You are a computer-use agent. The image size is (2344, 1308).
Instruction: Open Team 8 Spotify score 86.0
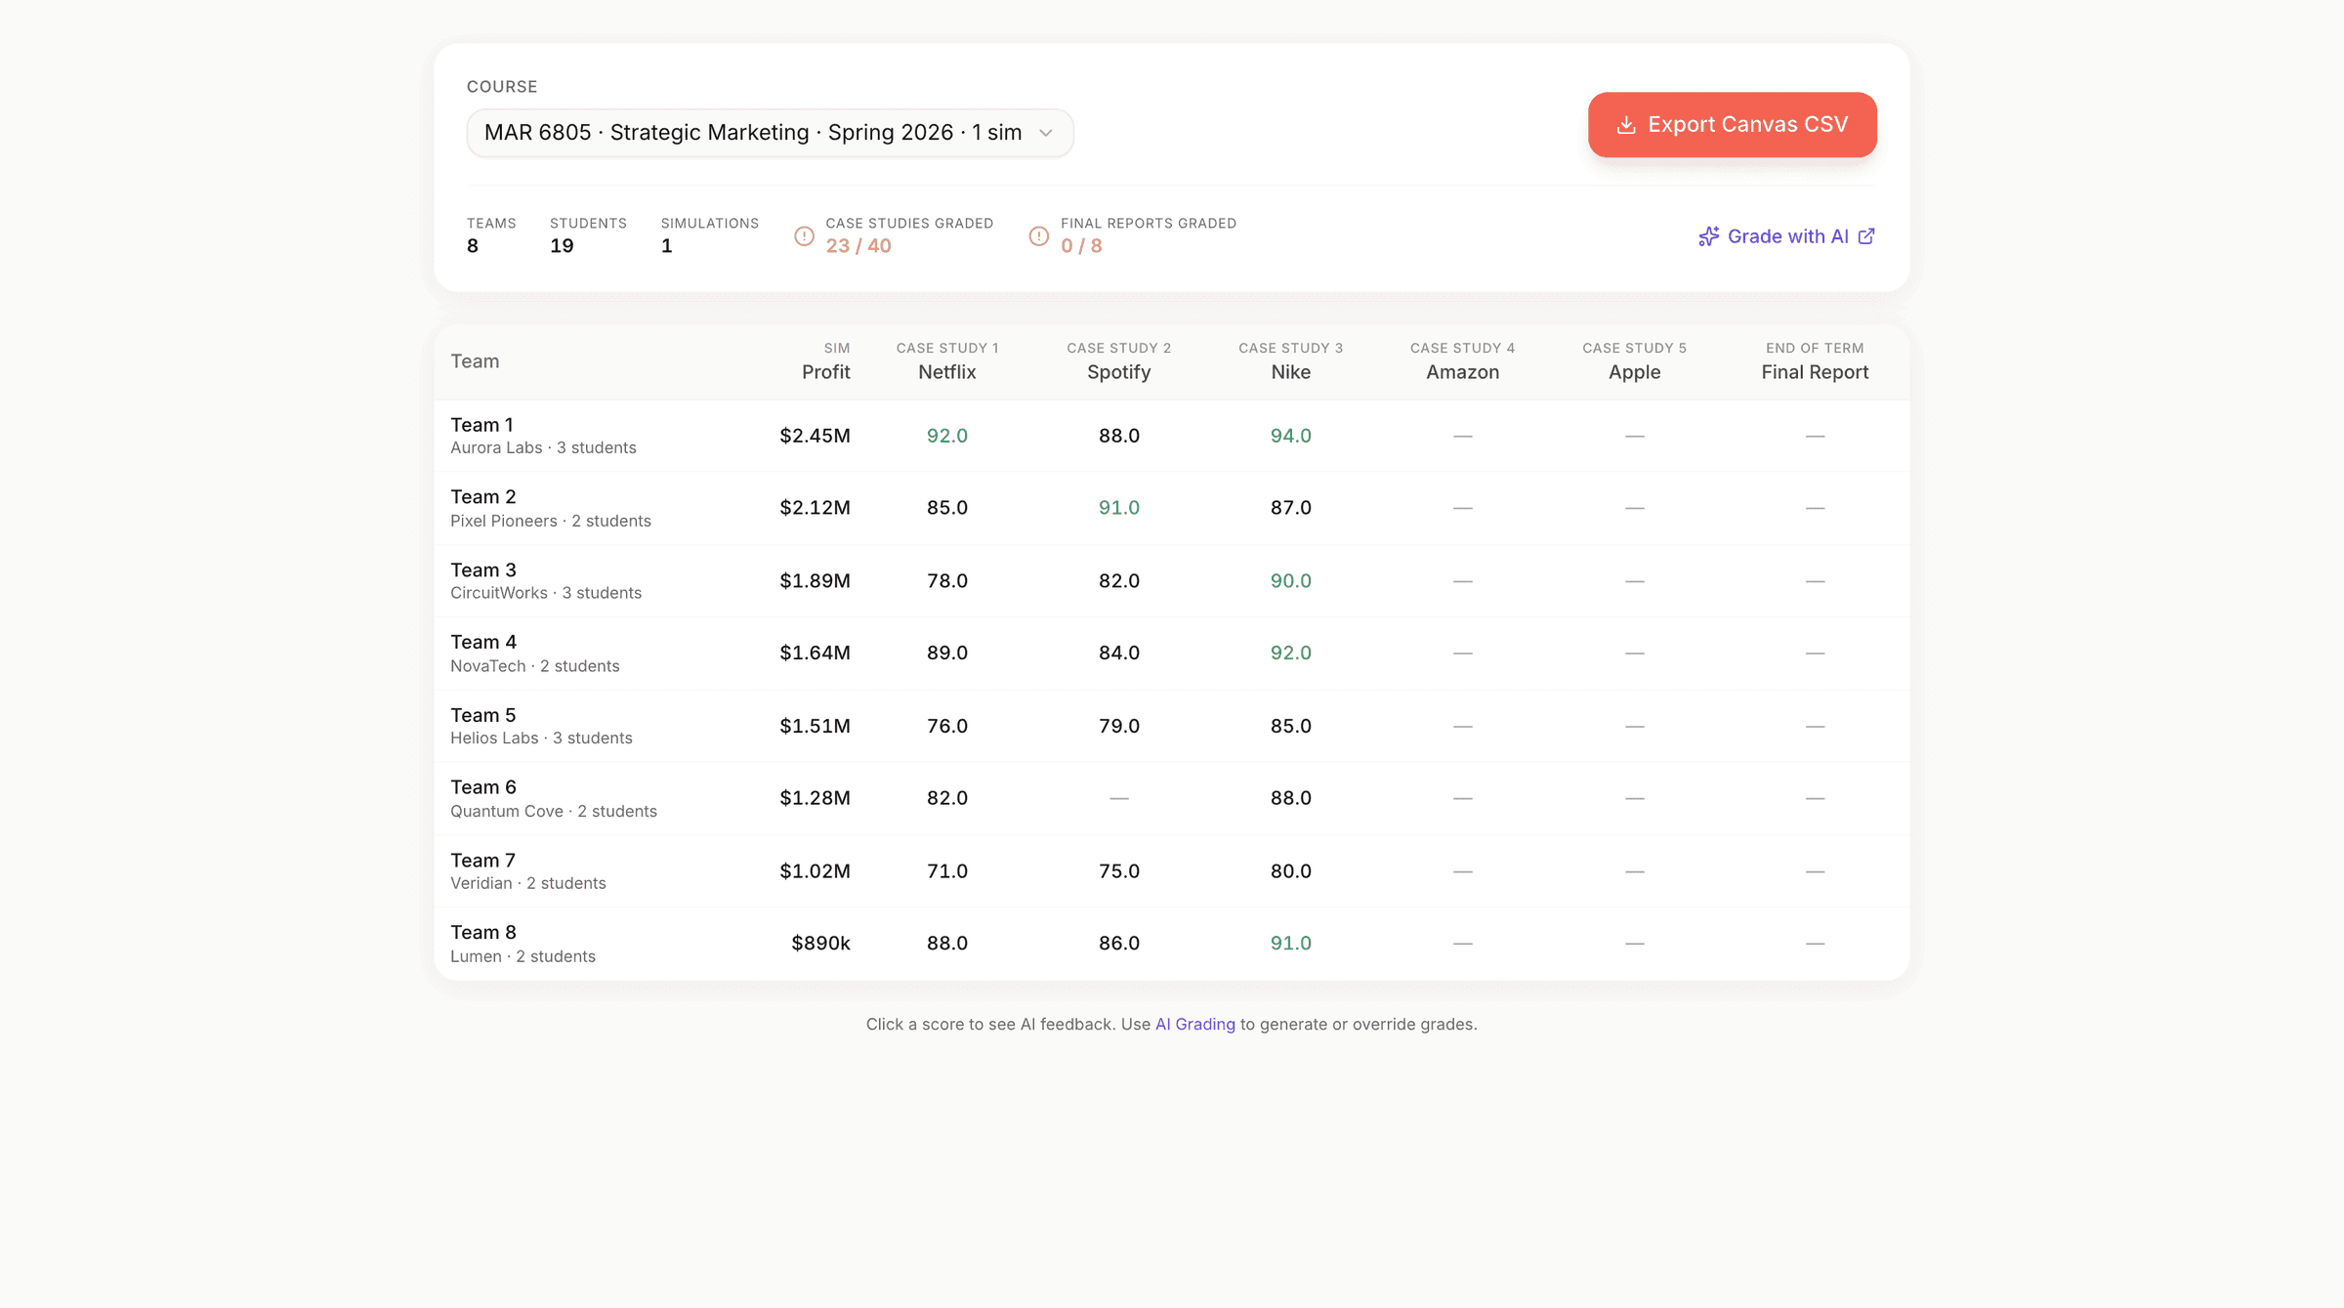pyautogui.click(x=1119, y=944)
